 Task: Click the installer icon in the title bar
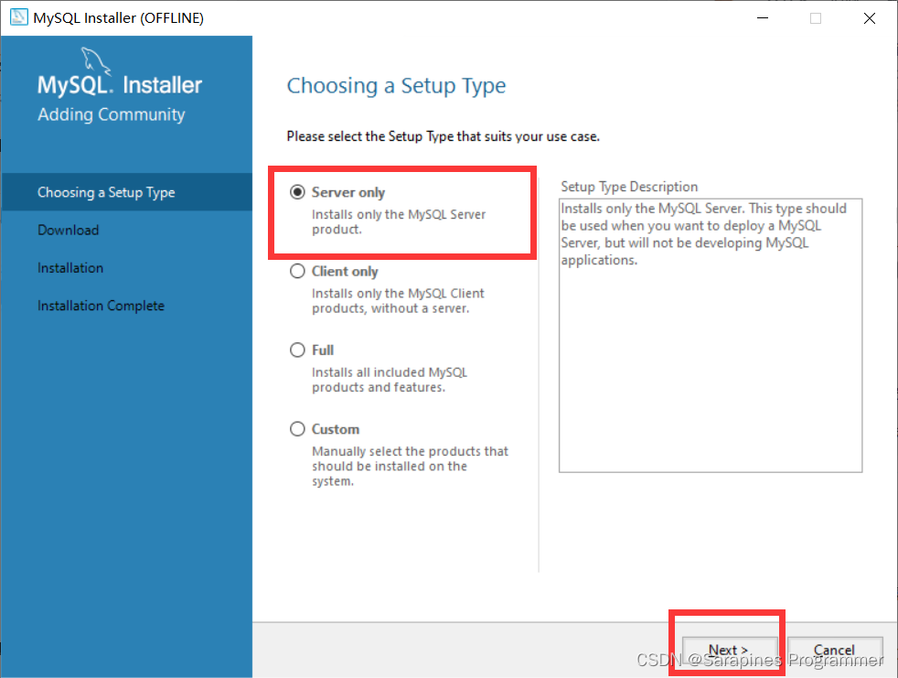click(x=18, y=17)
